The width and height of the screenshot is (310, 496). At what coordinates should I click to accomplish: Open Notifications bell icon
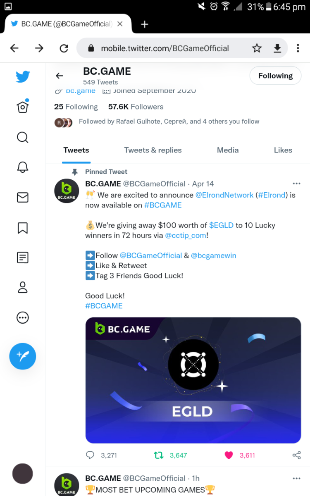(22, 167)
